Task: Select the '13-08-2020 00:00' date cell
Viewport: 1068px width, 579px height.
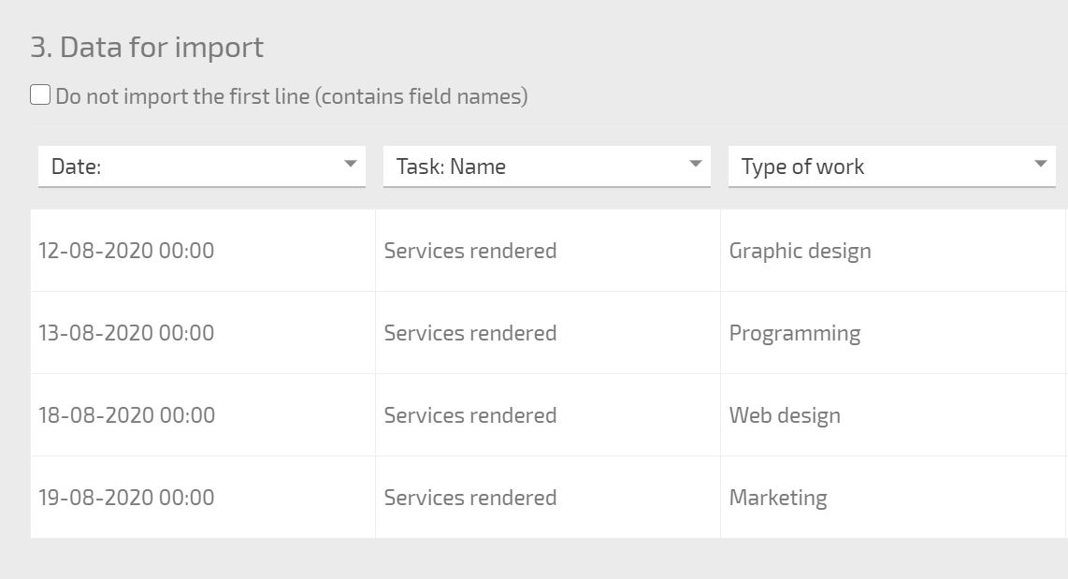Action: coord(203,333)
